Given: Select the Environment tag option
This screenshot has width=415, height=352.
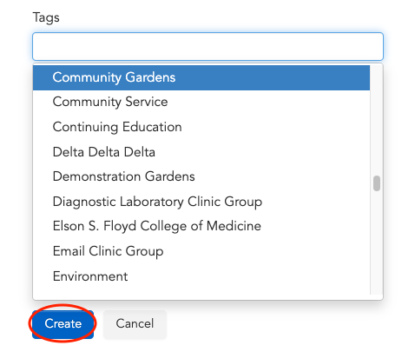Looking at the screenshot, I should [201, 276].
